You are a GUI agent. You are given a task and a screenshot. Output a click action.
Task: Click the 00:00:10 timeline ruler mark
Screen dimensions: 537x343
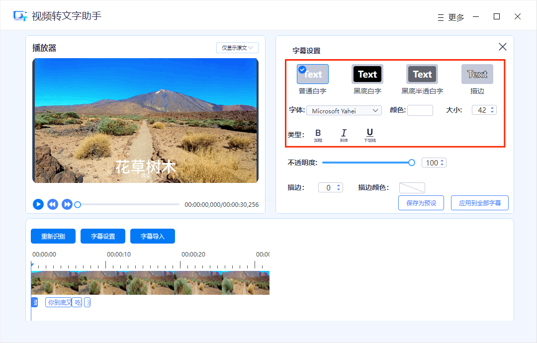point(119,255)
